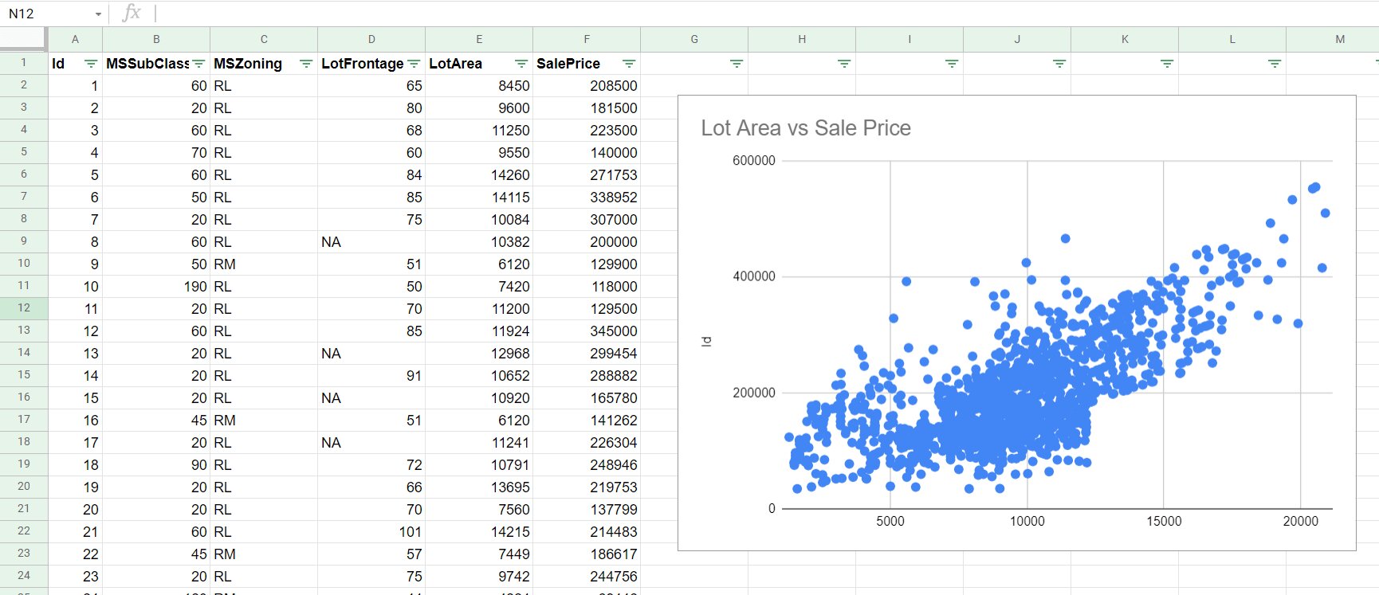Open the SalePrice column filter icon

(x=629, y=64)
